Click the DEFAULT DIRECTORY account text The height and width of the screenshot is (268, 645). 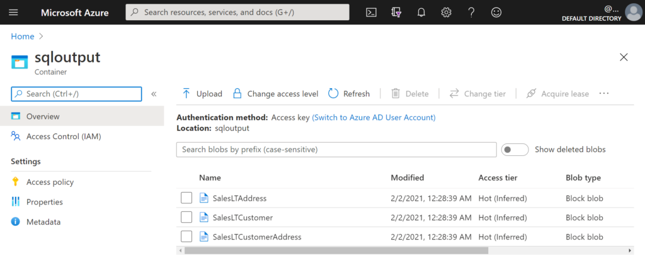point(591,18)
